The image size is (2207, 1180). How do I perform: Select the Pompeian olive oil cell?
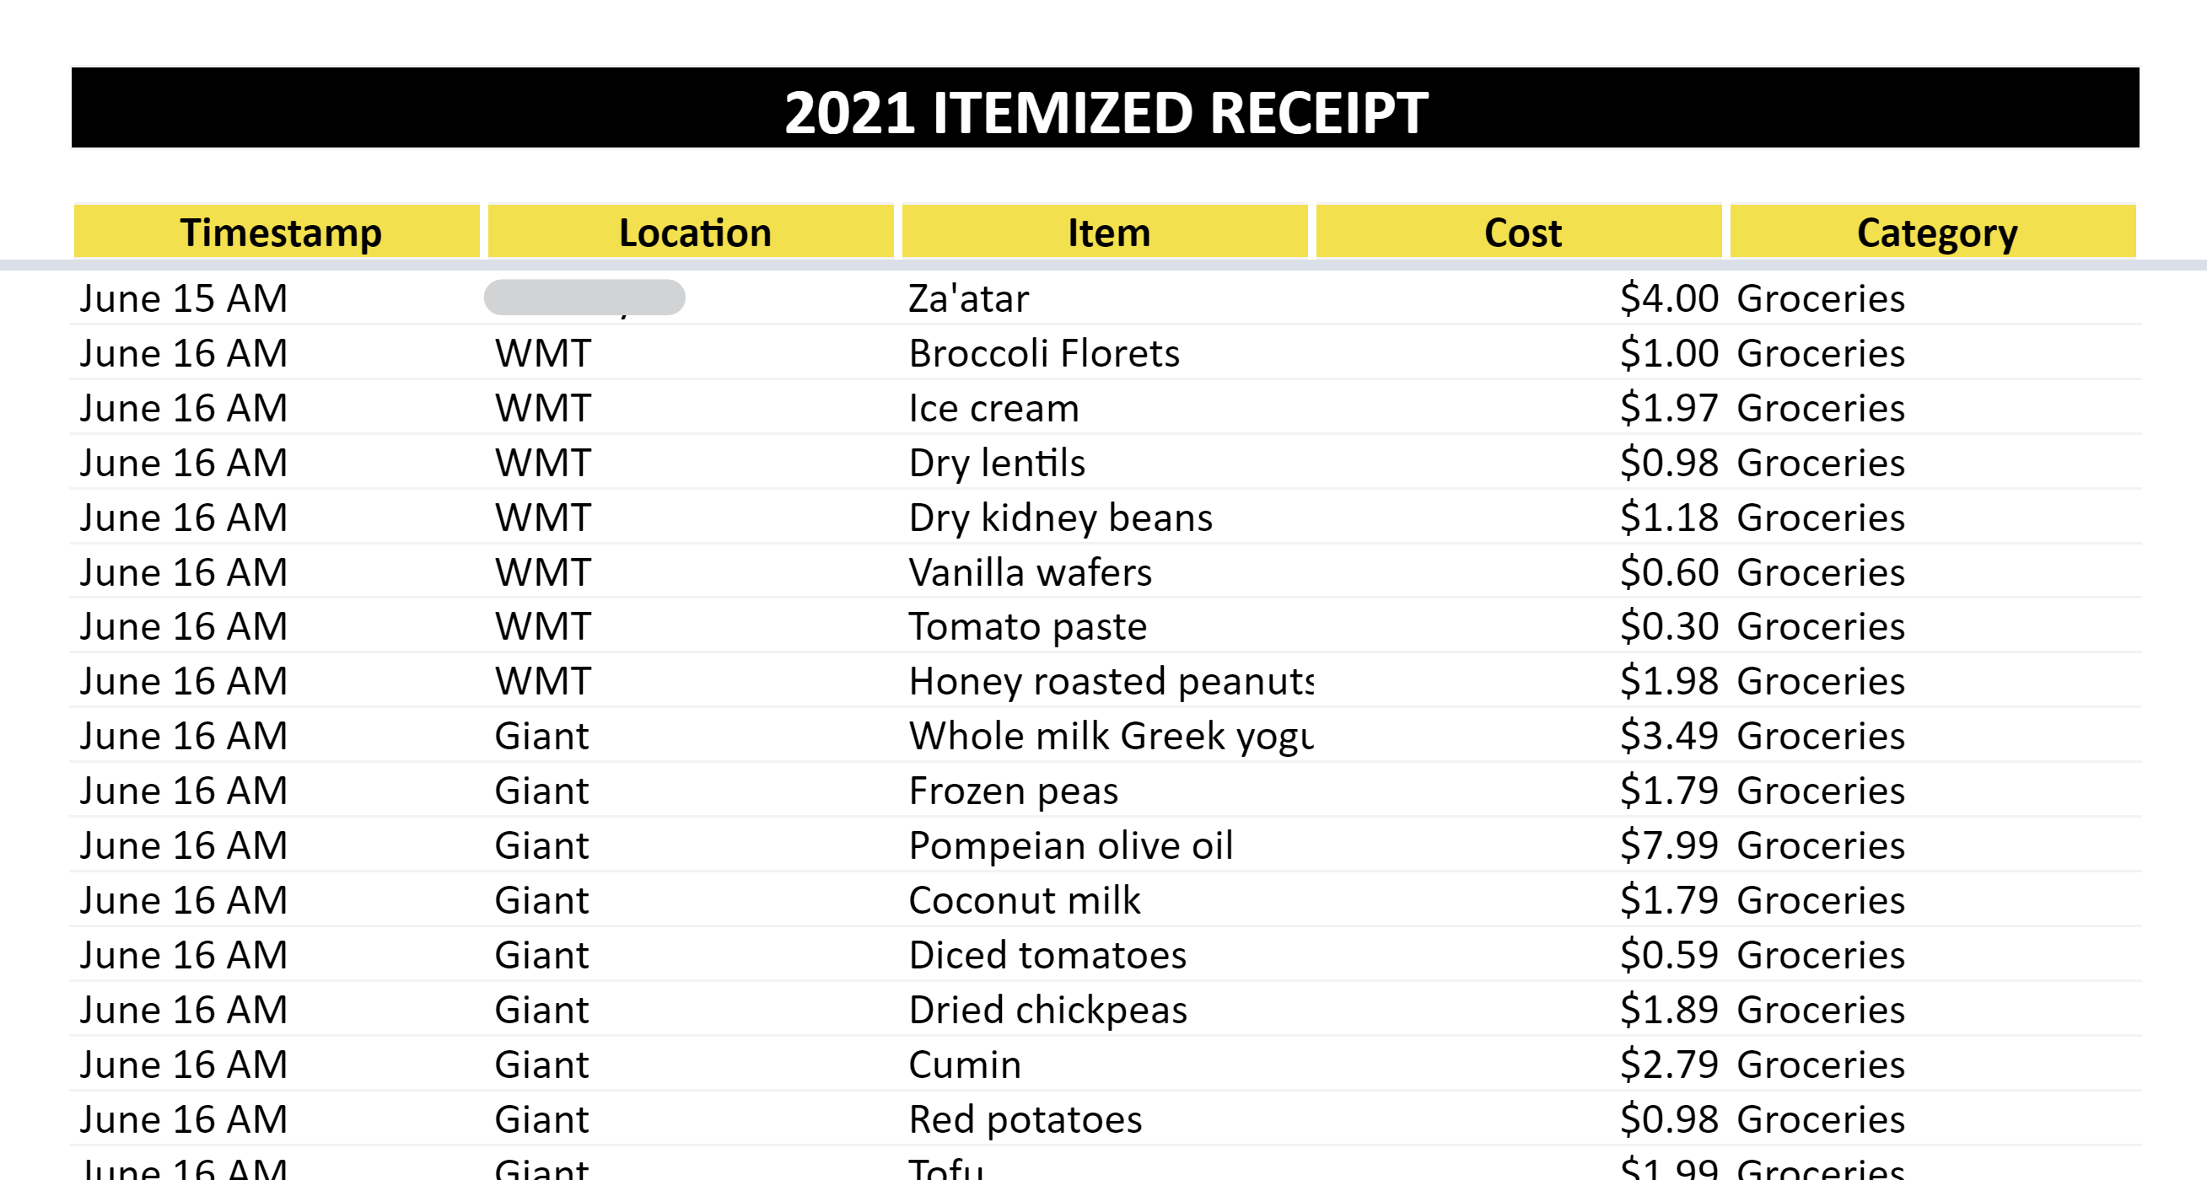click(x=1070, y=846)
